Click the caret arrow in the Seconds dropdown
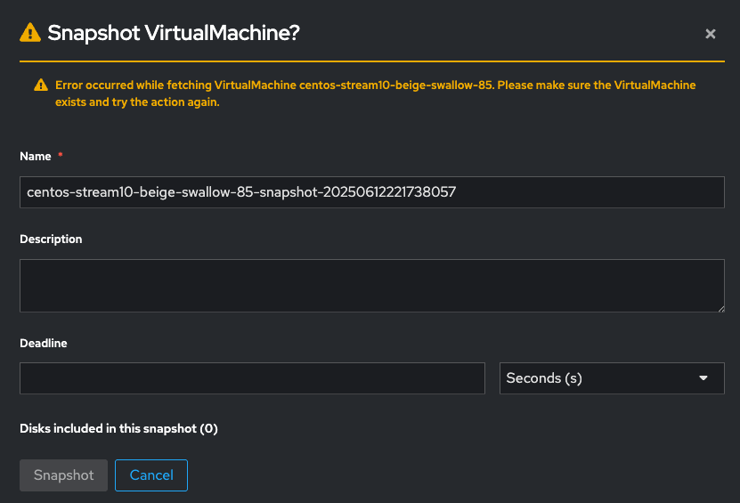 pyautogui.click(x=703, y=378)
